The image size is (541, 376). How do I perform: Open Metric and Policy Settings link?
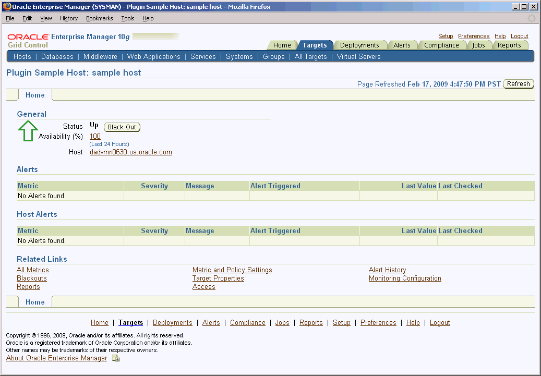[x=232, y=270]
